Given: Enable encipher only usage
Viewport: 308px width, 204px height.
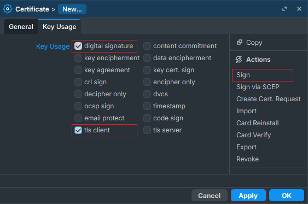Looking at the screenshot, I should (x=147, y=82).
